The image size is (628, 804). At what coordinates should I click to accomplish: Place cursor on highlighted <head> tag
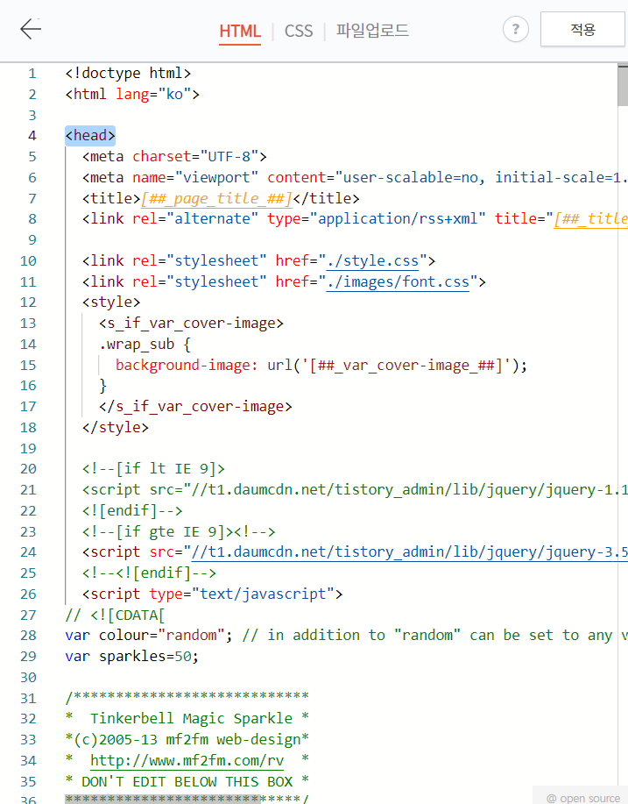pos(90,135)
